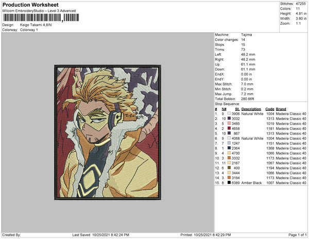Select the white swatch in stop 6
309x239 pixels.
point(229,139)
